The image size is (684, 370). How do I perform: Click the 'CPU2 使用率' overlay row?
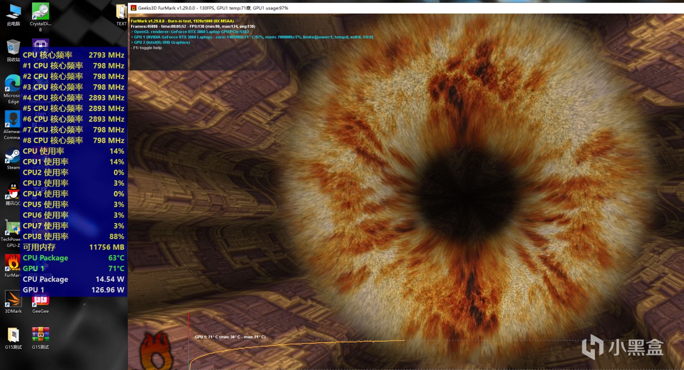tap(74, 172)
